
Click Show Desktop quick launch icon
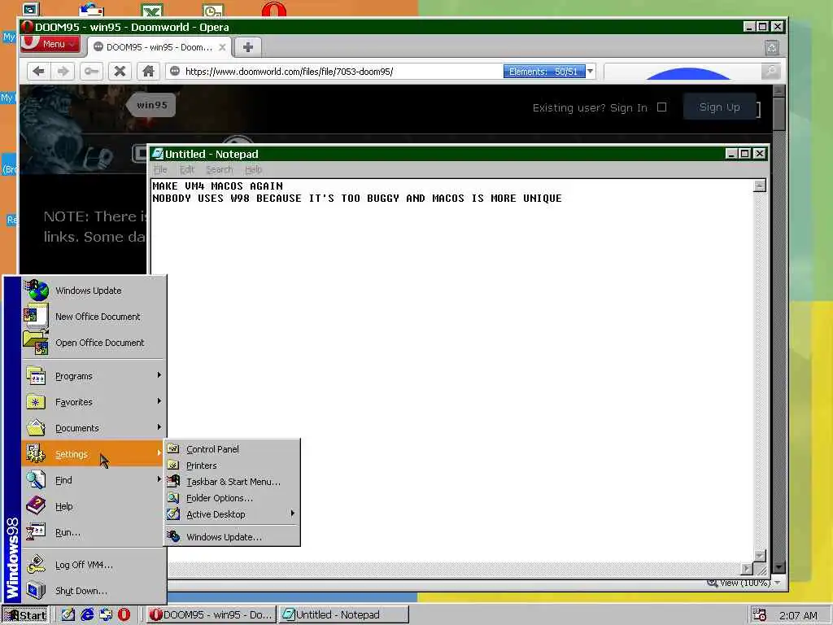[x=68, y=614]
